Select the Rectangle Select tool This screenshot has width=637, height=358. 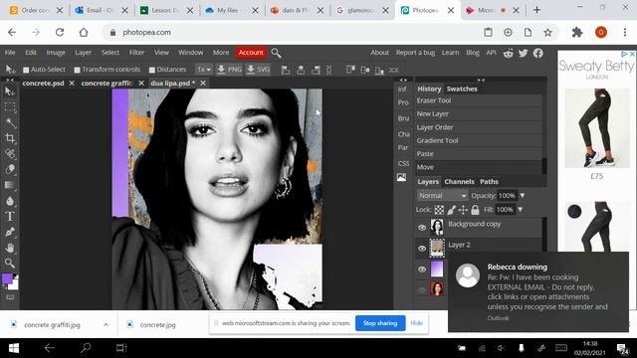click(10, 107)
